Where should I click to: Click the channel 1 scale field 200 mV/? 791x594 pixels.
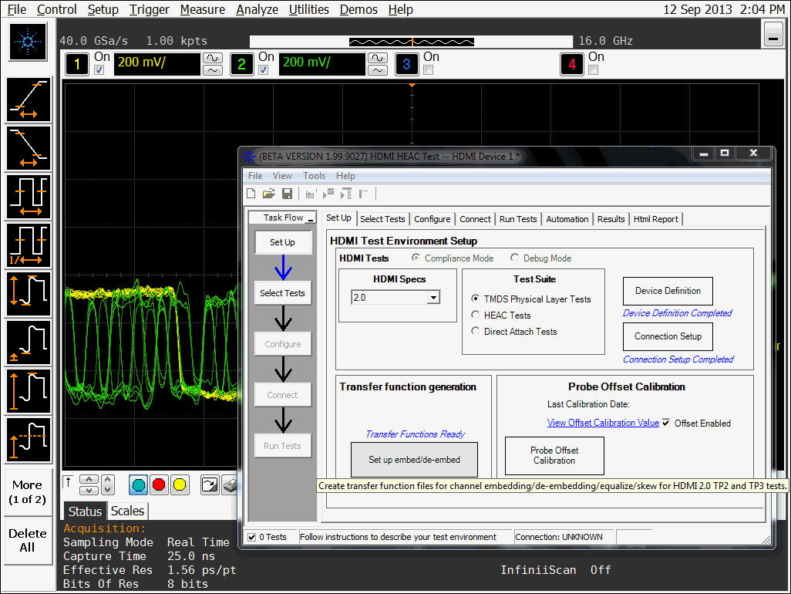pos(157,63)
